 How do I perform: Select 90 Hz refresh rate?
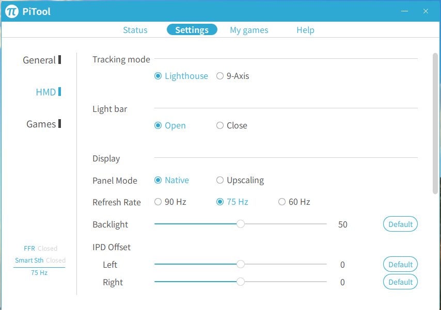[x=170, y=202]
